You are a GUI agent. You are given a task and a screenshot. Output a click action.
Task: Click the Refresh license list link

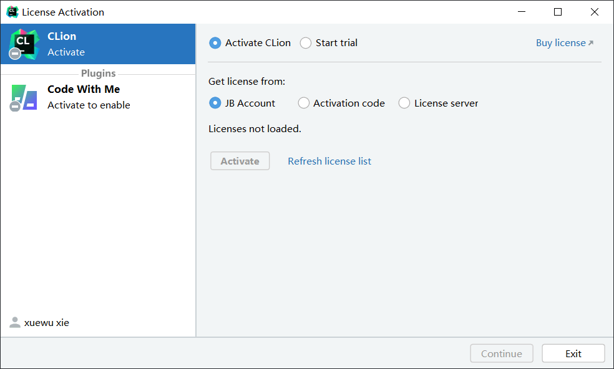pos(329,161)
